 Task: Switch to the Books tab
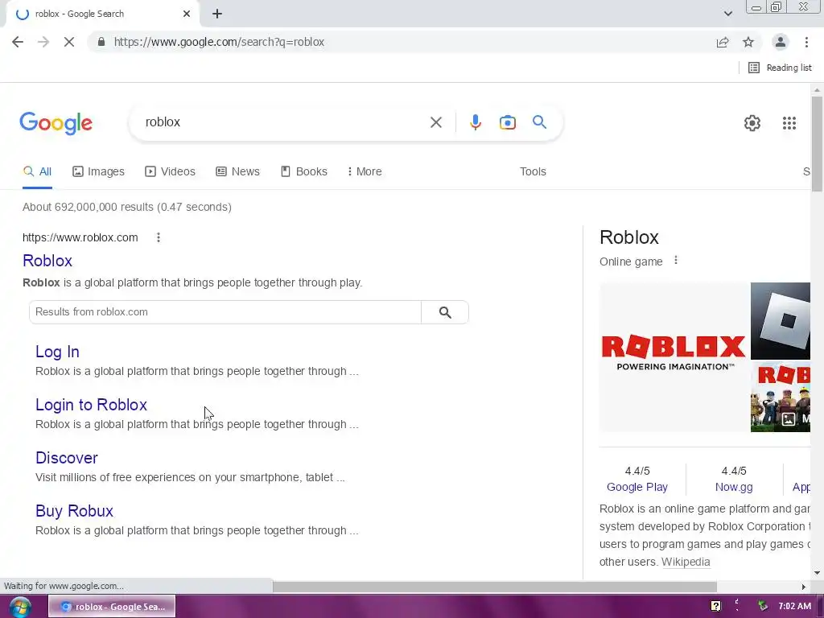(303, 172)
